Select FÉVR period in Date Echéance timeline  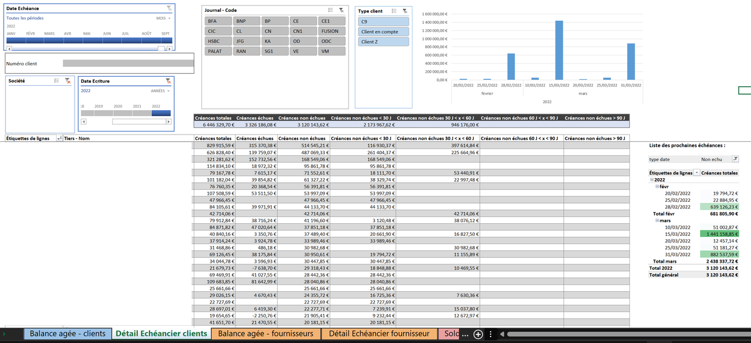point(35,41)
